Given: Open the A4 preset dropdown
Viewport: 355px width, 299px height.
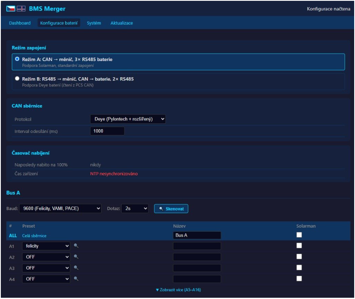Looking at the screenshot, I should click(46, 279).
